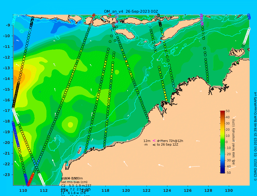
Task: Click the longitude label '122' on the x-axis
Action: click(x=147, y=190)
